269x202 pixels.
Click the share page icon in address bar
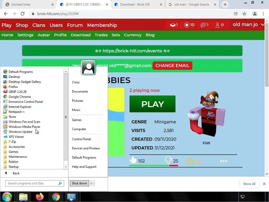[236, 14]
